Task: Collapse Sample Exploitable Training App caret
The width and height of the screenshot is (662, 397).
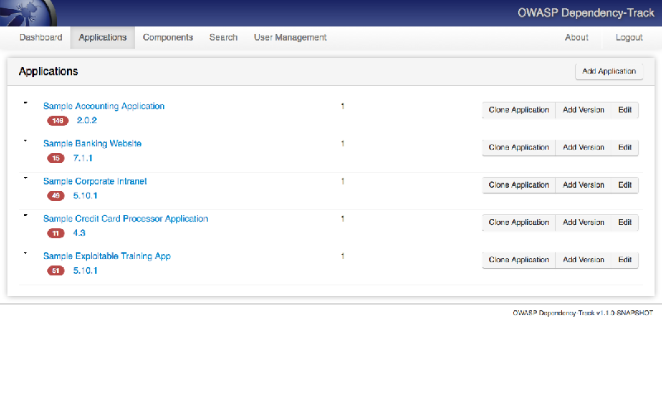Action: tap(26, 253)
